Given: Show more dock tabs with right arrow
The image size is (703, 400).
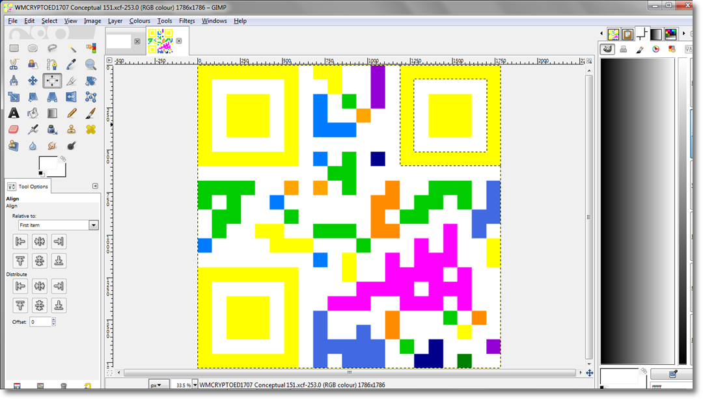Looking at the screenshot, I should 683,34.
